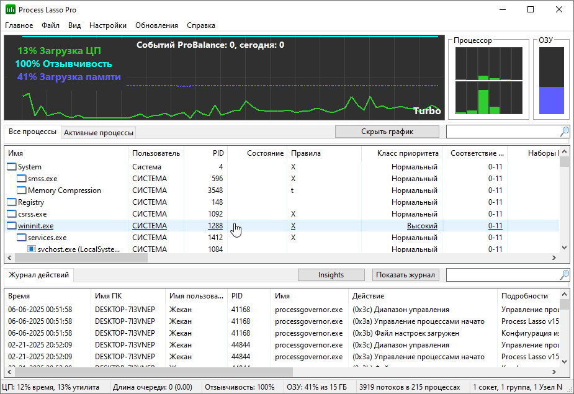
Task: Click the ОЗУ: 41% из 15 ГБ status entry
Action: (x=316, y=387)
